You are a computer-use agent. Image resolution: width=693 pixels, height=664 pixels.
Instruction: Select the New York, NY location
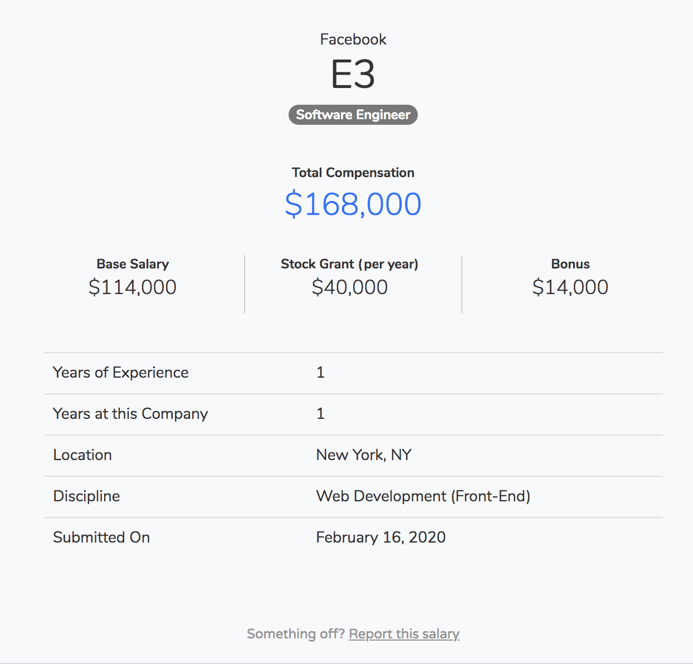click(363, 455)
